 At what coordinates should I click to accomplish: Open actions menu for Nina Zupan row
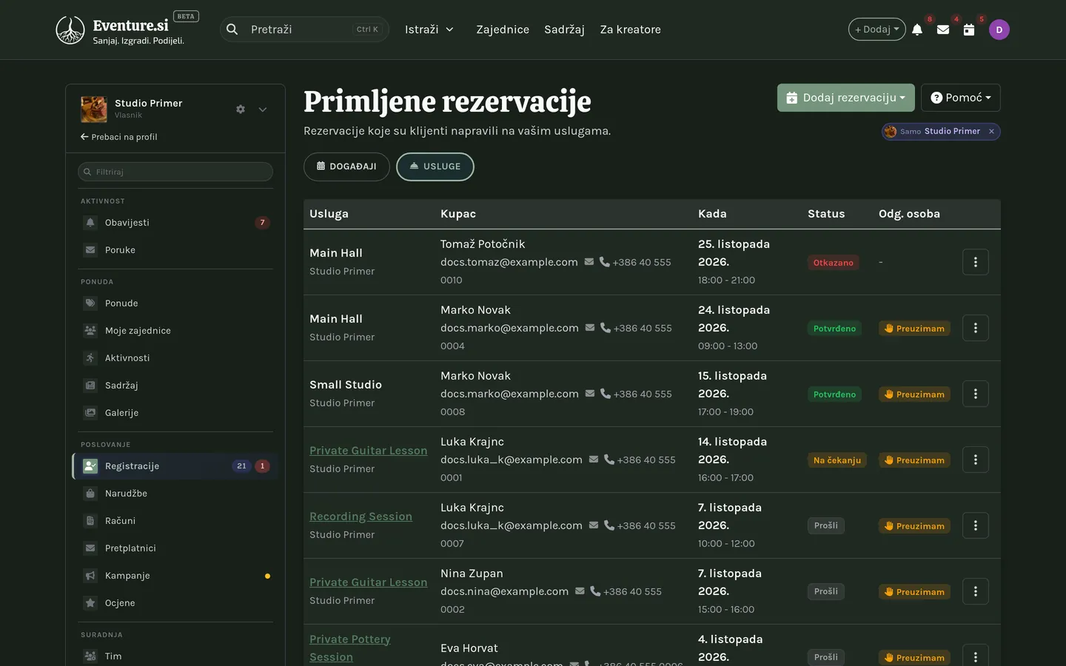(x=976, y=591)
